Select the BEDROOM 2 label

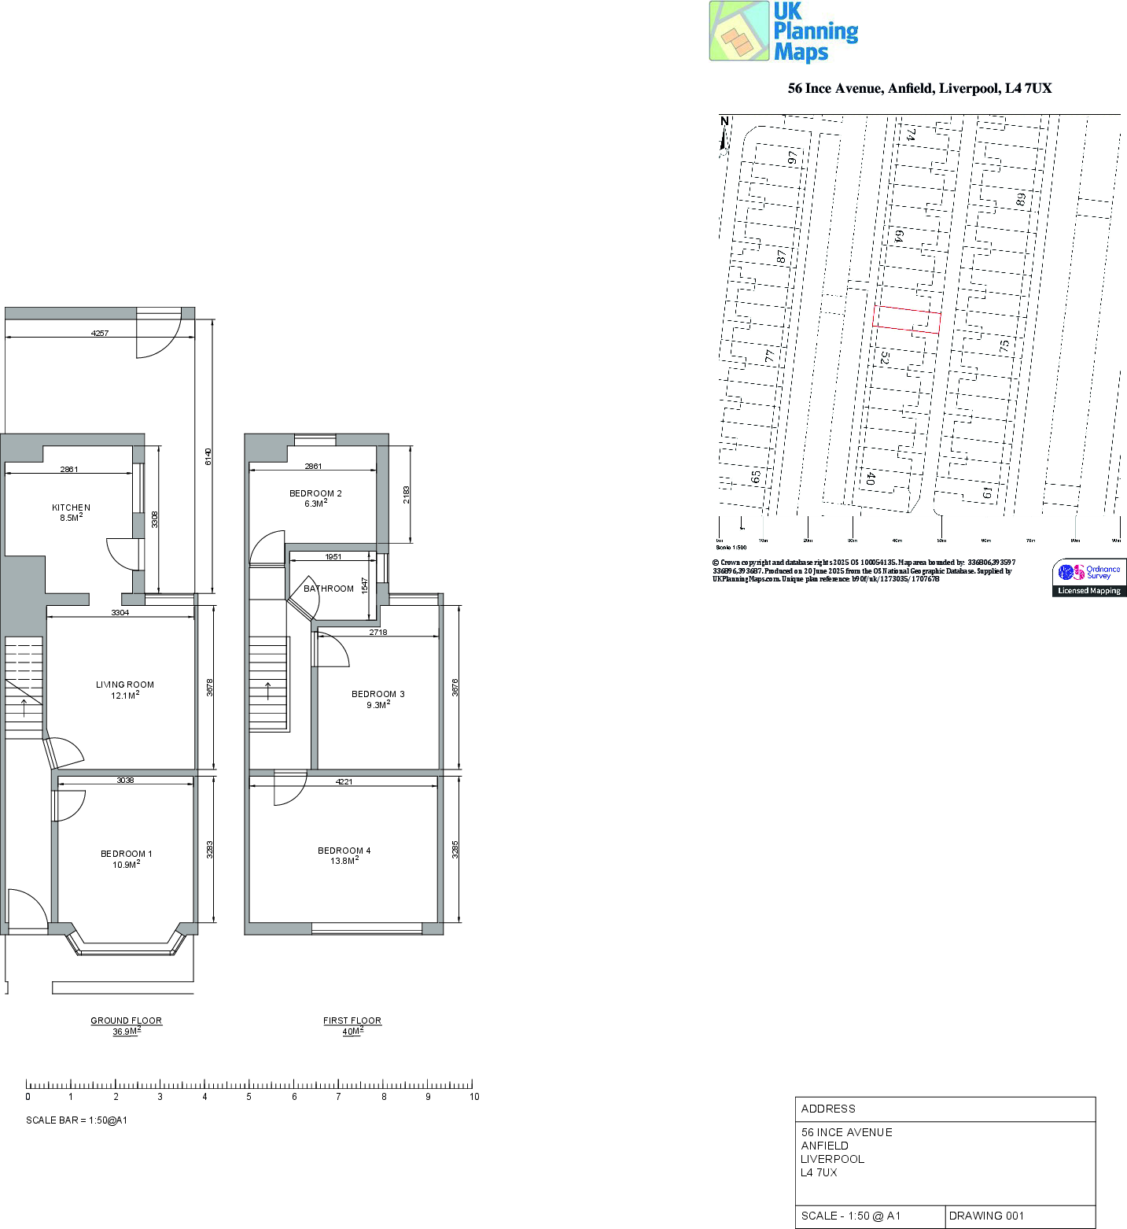315,493
